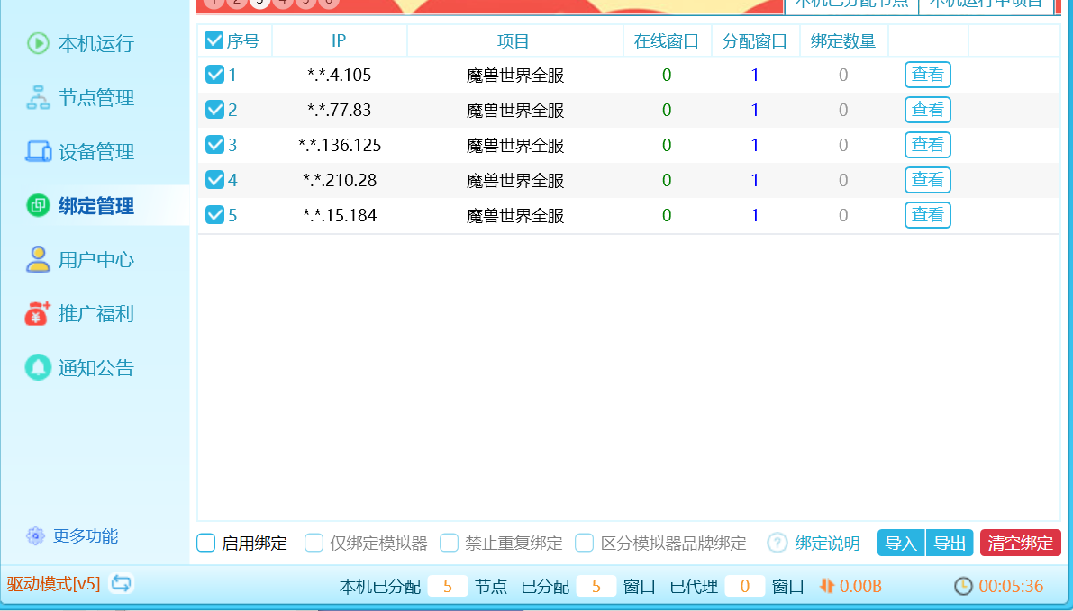Screen dimensions: 1073x611
Task: Click the 本机已分配 node count field
Action: pyautogui.click(x=447, y=587)
